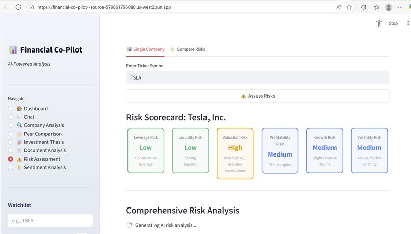411x234 pixels.
Task: Stop the running app
Action: (x=393, y=23)
